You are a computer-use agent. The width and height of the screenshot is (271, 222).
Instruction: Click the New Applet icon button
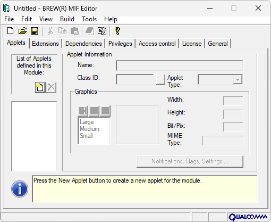point(40,87)
